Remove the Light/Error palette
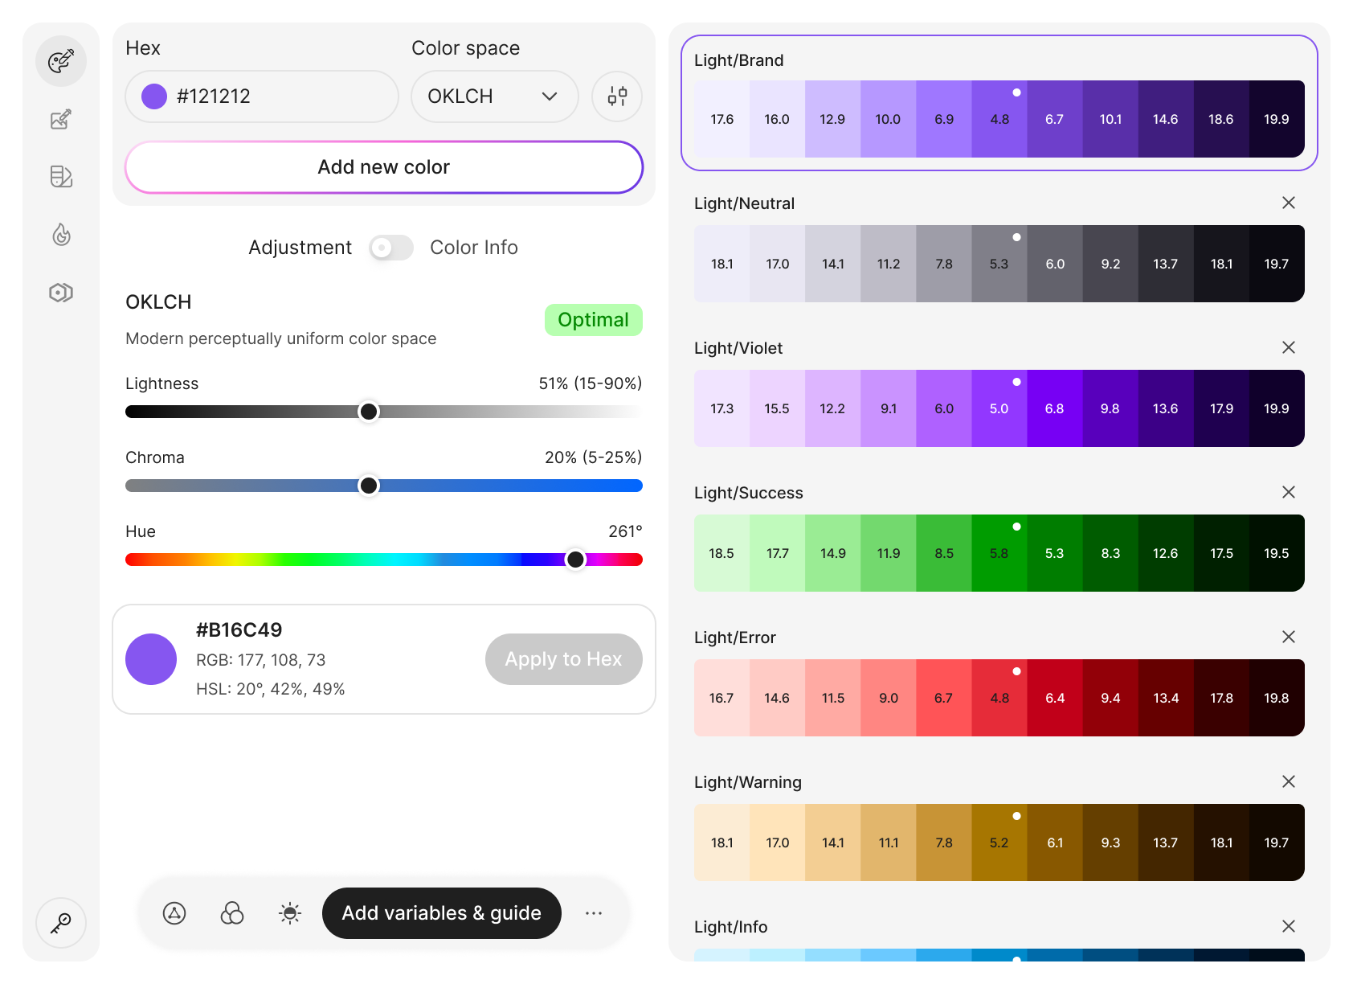 pyautogui.click(x=1289, y=637)
